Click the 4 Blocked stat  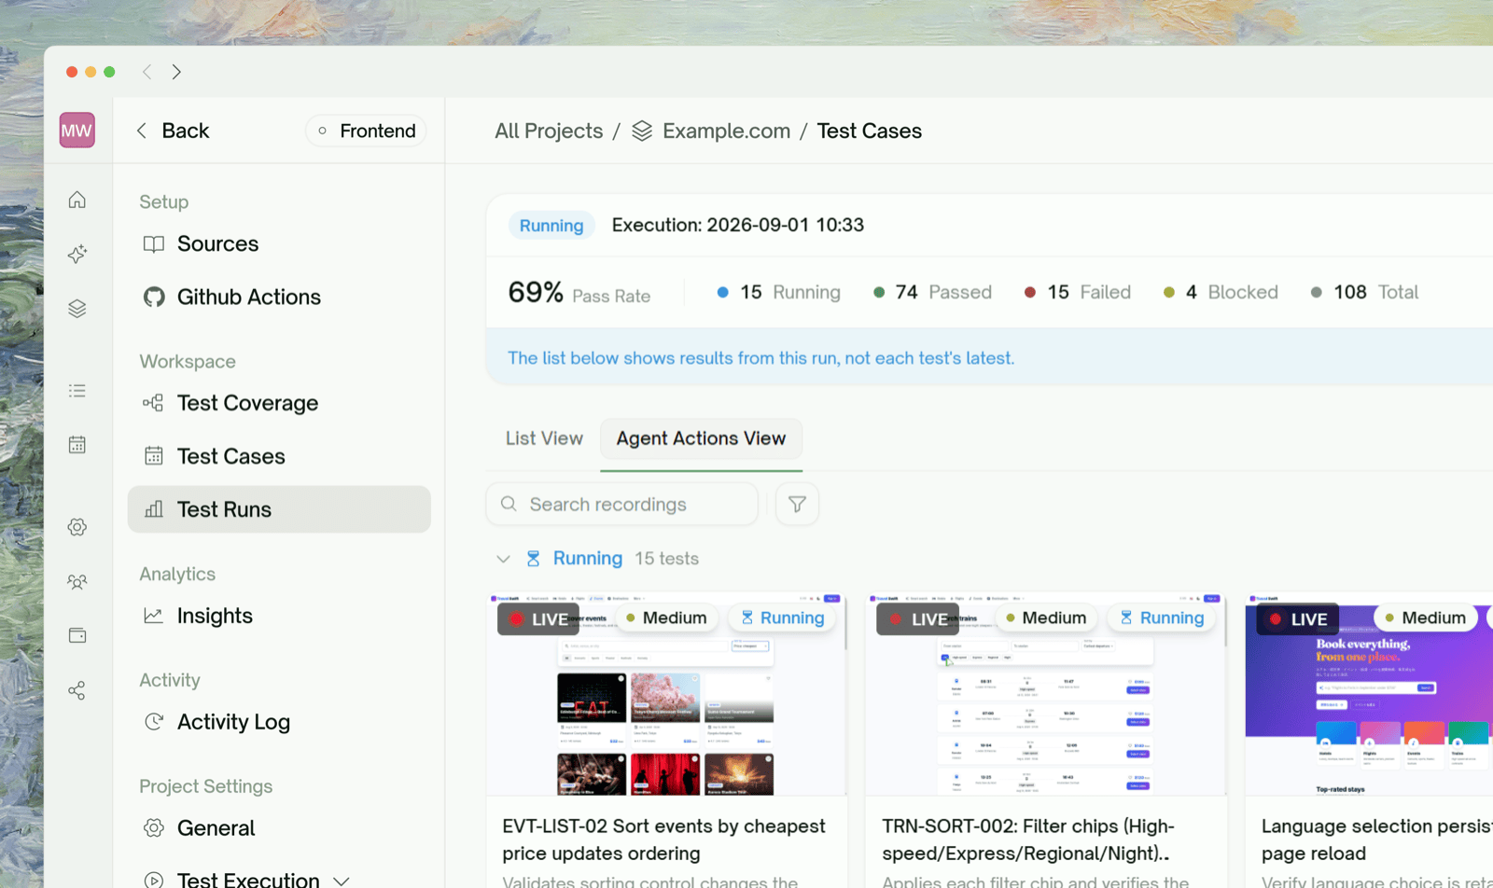coord(1221,292)
